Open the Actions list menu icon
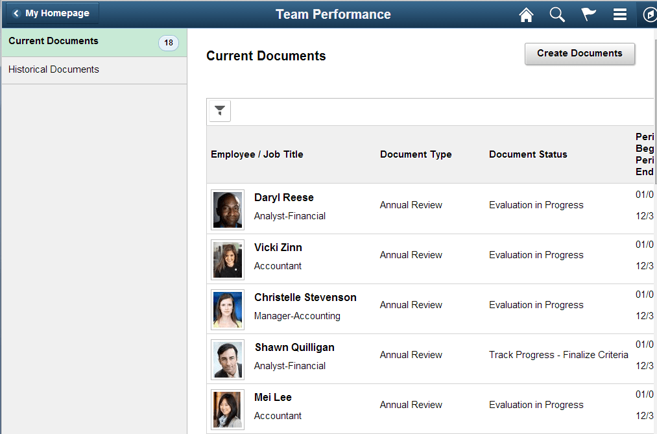Viewport: 657px width, 434px height. 619,14
